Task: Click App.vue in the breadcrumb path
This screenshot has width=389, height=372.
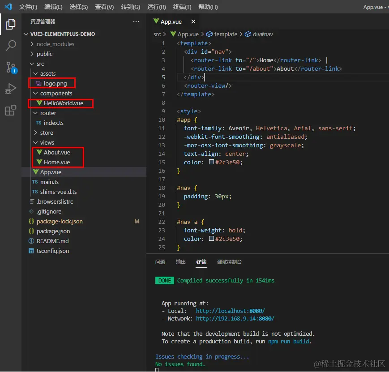Action: tap(188, 34)
